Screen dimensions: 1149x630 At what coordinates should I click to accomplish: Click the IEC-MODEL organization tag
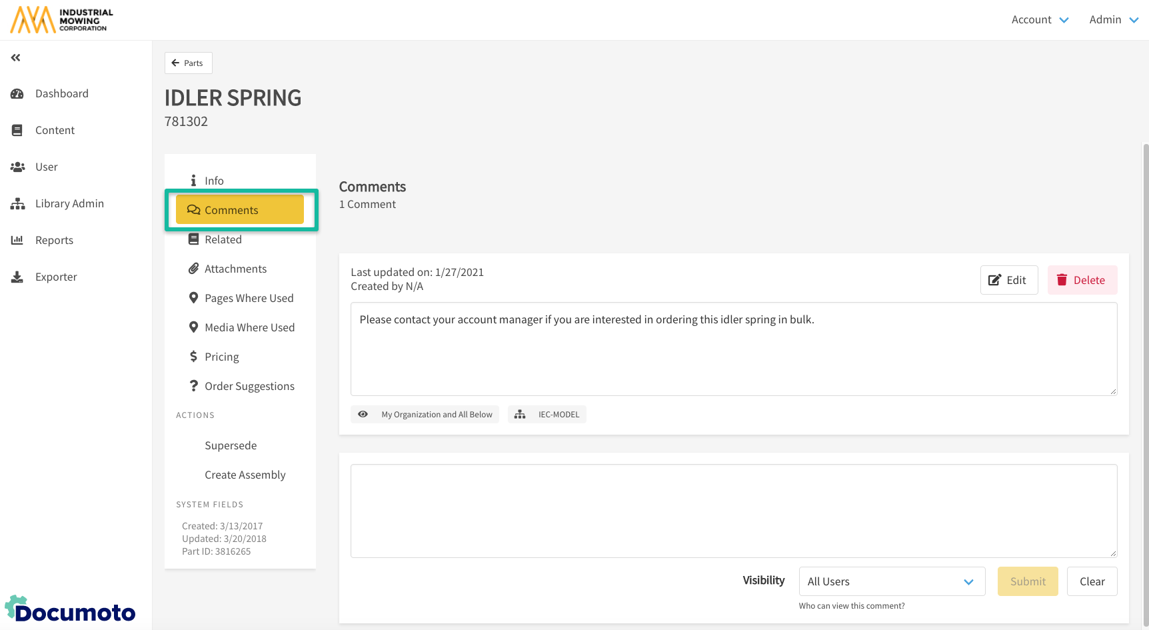tap(547, 415)
